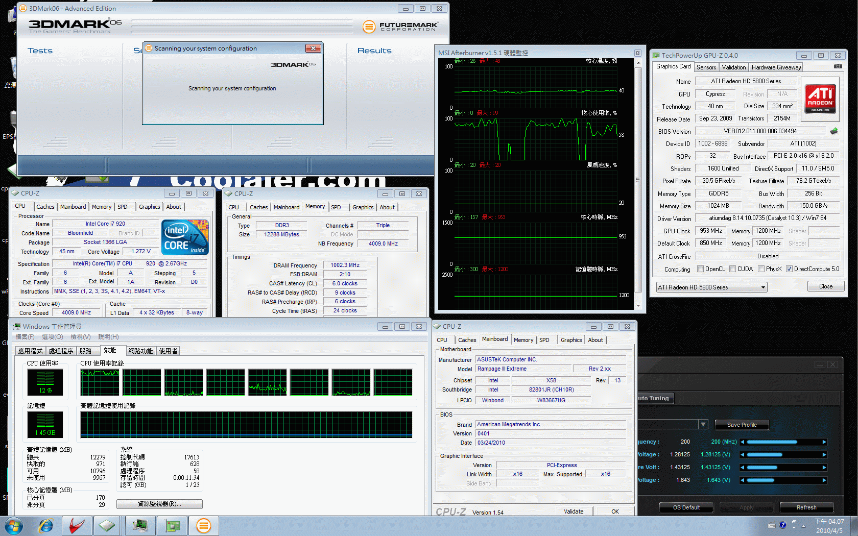Click the 1.643 V voltage slider bar
The image size is (858, 536).
[x=783, y=480]
